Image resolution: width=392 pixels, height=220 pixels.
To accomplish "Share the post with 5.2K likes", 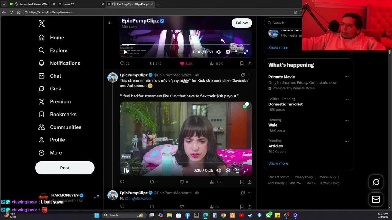I will pyautogui.click(x=250, y=64).
